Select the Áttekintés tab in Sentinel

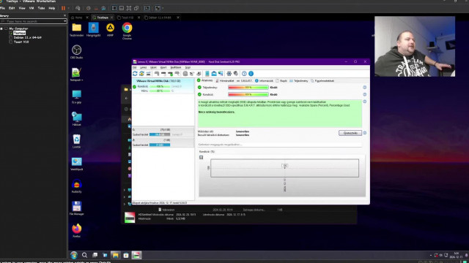coord(205,80)
